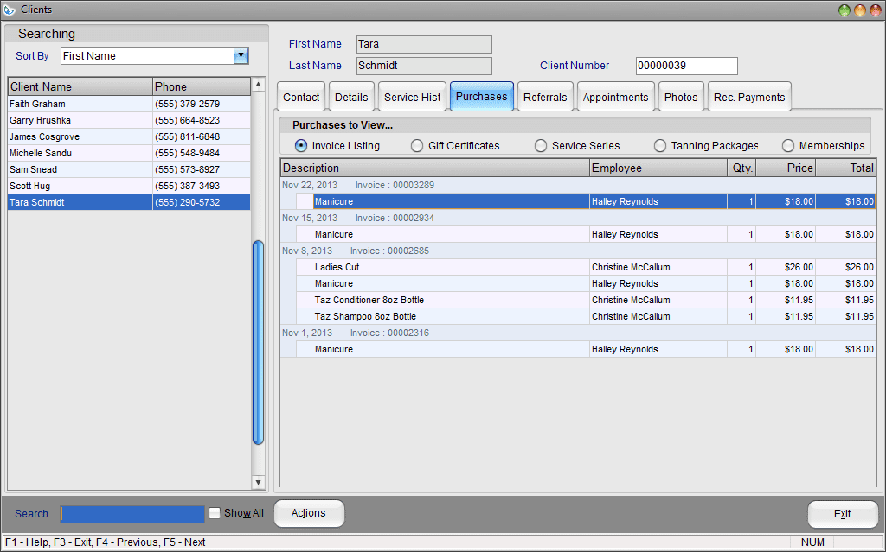Click Christine McCallum on the Ladies Cut row

(x=631, y=267)
